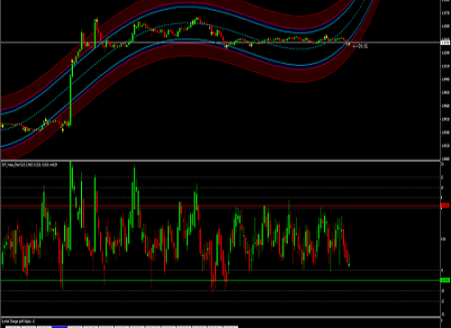The height and width of the screenshot is (328, 451).
Task: Select the tall green breakout candle
Action: (x=71, y=100)
